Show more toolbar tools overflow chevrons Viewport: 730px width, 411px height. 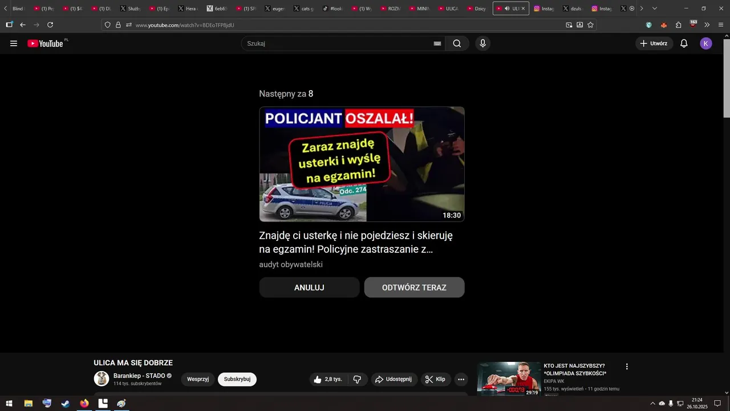pyautogui.click(x=707, y=25)
